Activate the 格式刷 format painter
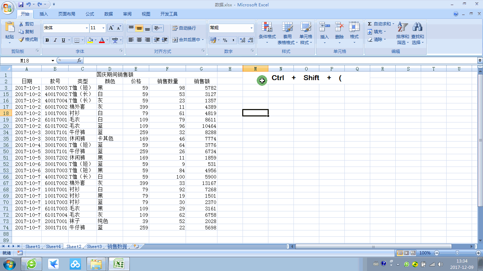This screenshot has height=271, width=483. point(28,40)
